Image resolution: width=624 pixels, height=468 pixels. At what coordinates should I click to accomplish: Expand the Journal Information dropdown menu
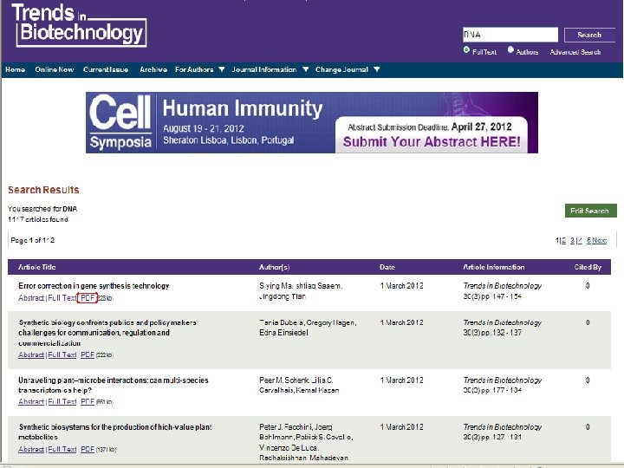(x=270, y=69)
